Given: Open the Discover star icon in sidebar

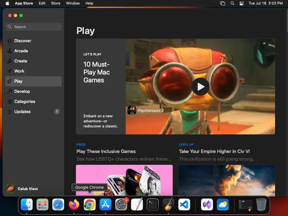Looking at the screenshot, I should pyautogui.click(x=10, y=40).
